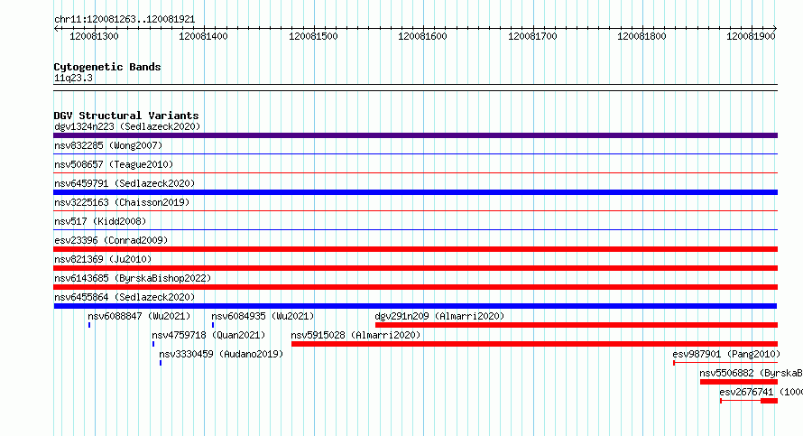Select the red nsv5915028 variant bar

(x=535, y=344)
